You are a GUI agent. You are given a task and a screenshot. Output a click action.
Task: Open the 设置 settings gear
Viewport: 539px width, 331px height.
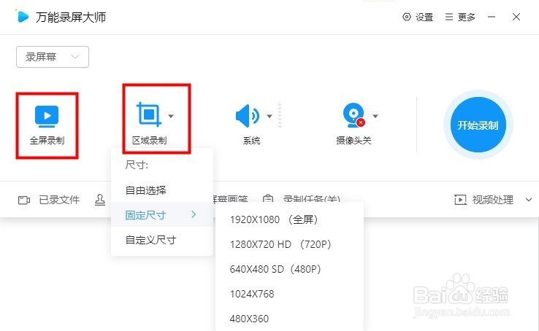pos(407,17)
